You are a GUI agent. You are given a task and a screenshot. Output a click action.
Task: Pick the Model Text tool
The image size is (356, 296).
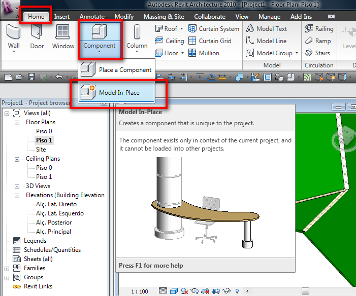[x=266, y=29]
